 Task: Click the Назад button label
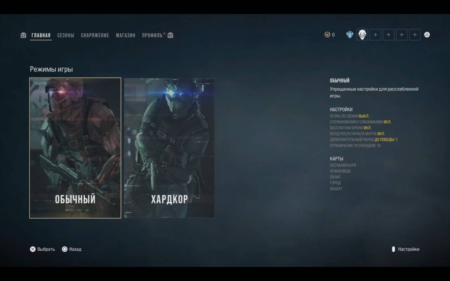pos(75,249)
